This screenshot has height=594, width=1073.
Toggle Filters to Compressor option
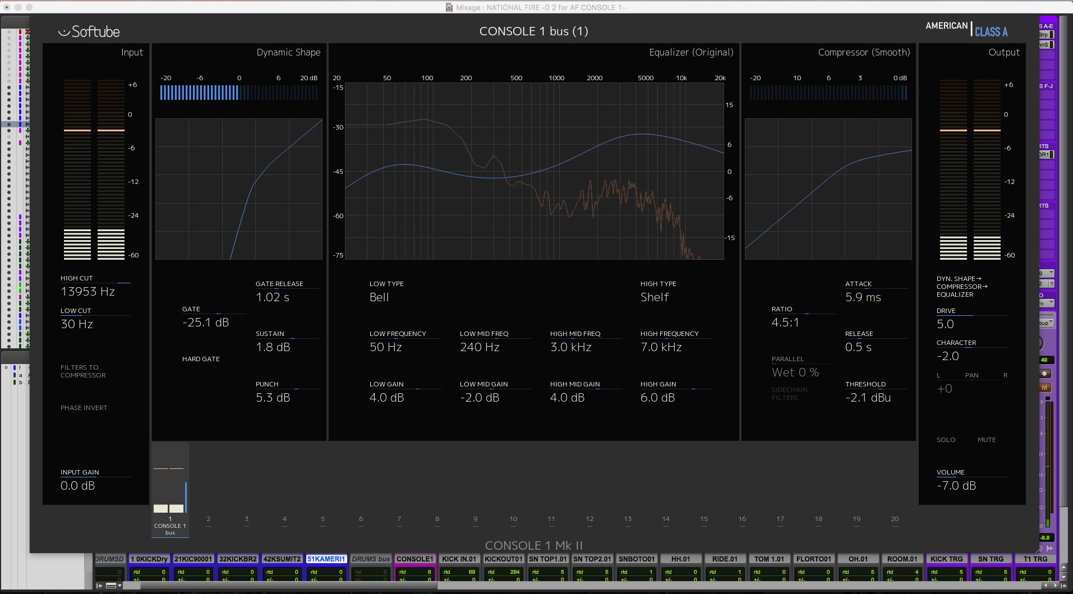[82, 371]
